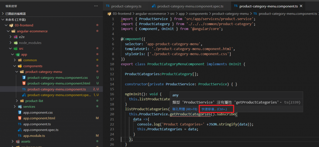Select the product-category-menu.component.ts tab
This screenshot has height=147, width=319.
click(269, 6)
